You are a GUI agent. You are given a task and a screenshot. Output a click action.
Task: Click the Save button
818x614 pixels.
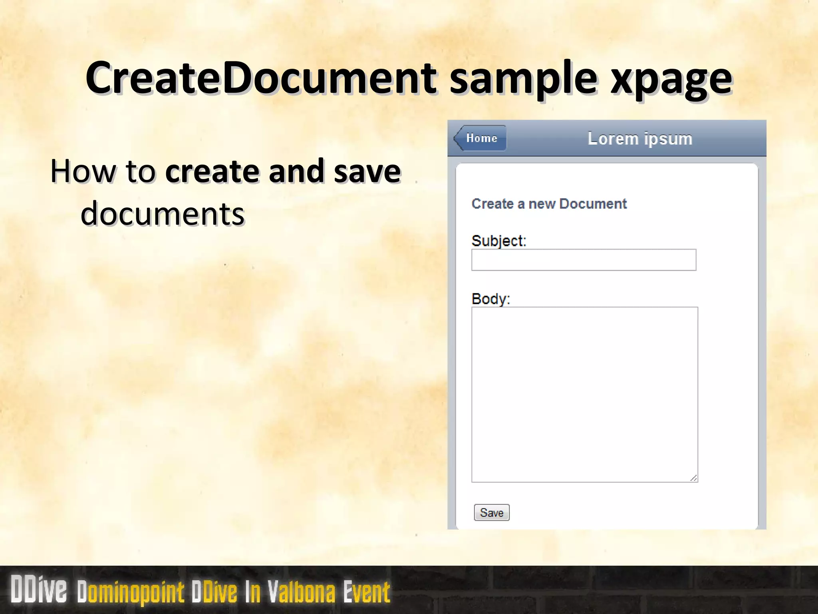[492, 512]
